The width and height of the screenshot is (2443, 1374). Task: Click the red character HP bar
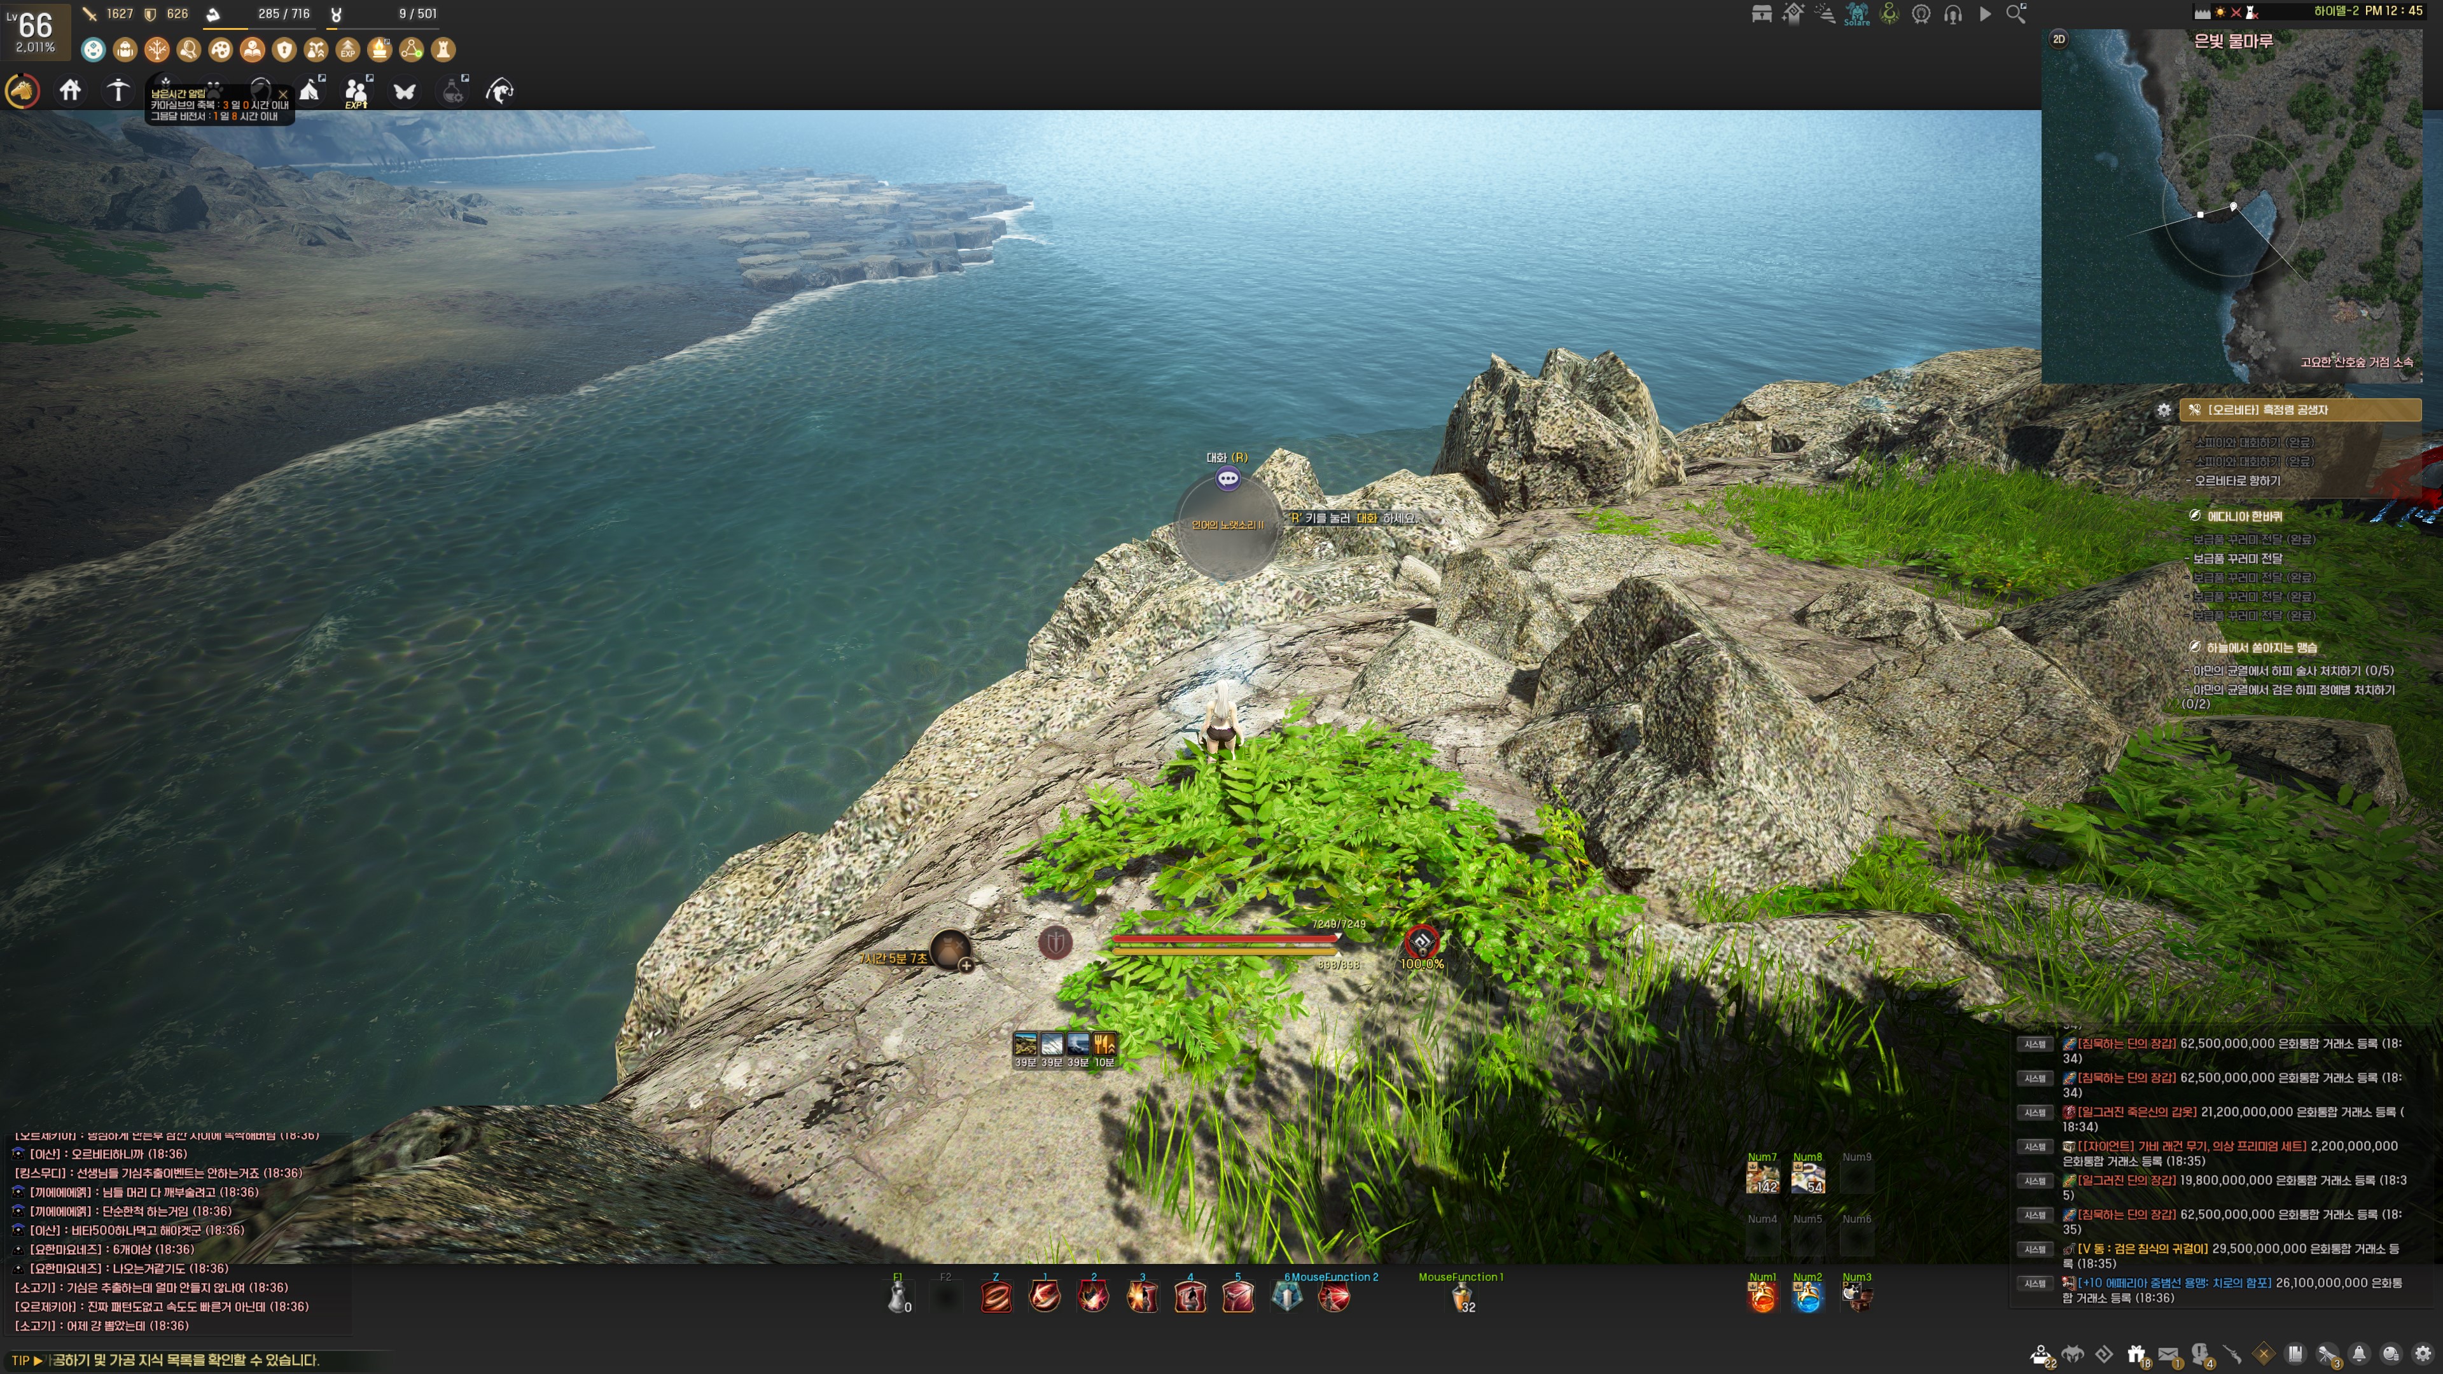point(1223,938)
